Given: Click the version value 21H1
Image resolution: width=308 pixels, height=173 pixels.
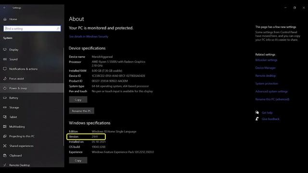Looking at the screenshot, I should coord(95,136).
